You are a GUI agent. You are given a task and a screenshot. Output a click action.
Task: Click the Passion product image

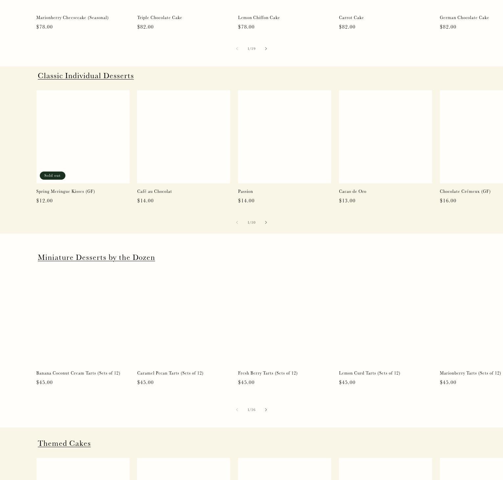pyautogui.click(x=284, y=137)
